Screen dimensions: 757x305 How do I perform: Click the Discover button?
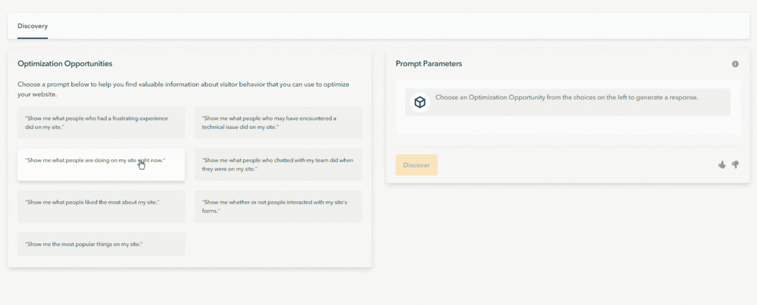click(x=416, y=165)
